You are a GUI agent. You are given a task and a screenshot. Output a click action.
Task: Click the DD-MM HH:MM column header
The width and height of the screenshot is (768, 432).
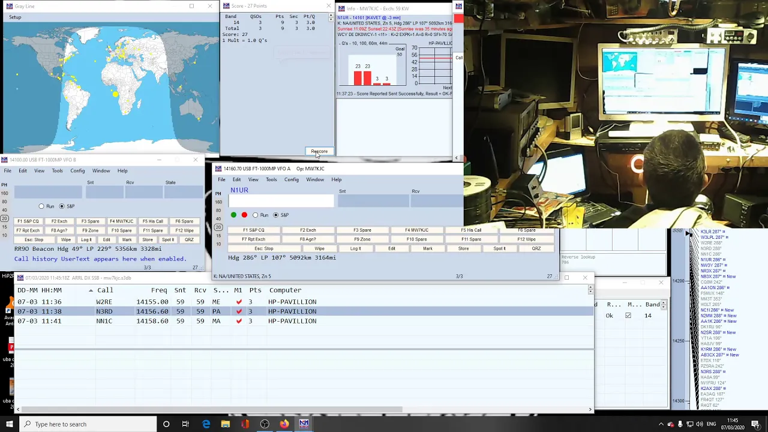pos(40,290)
